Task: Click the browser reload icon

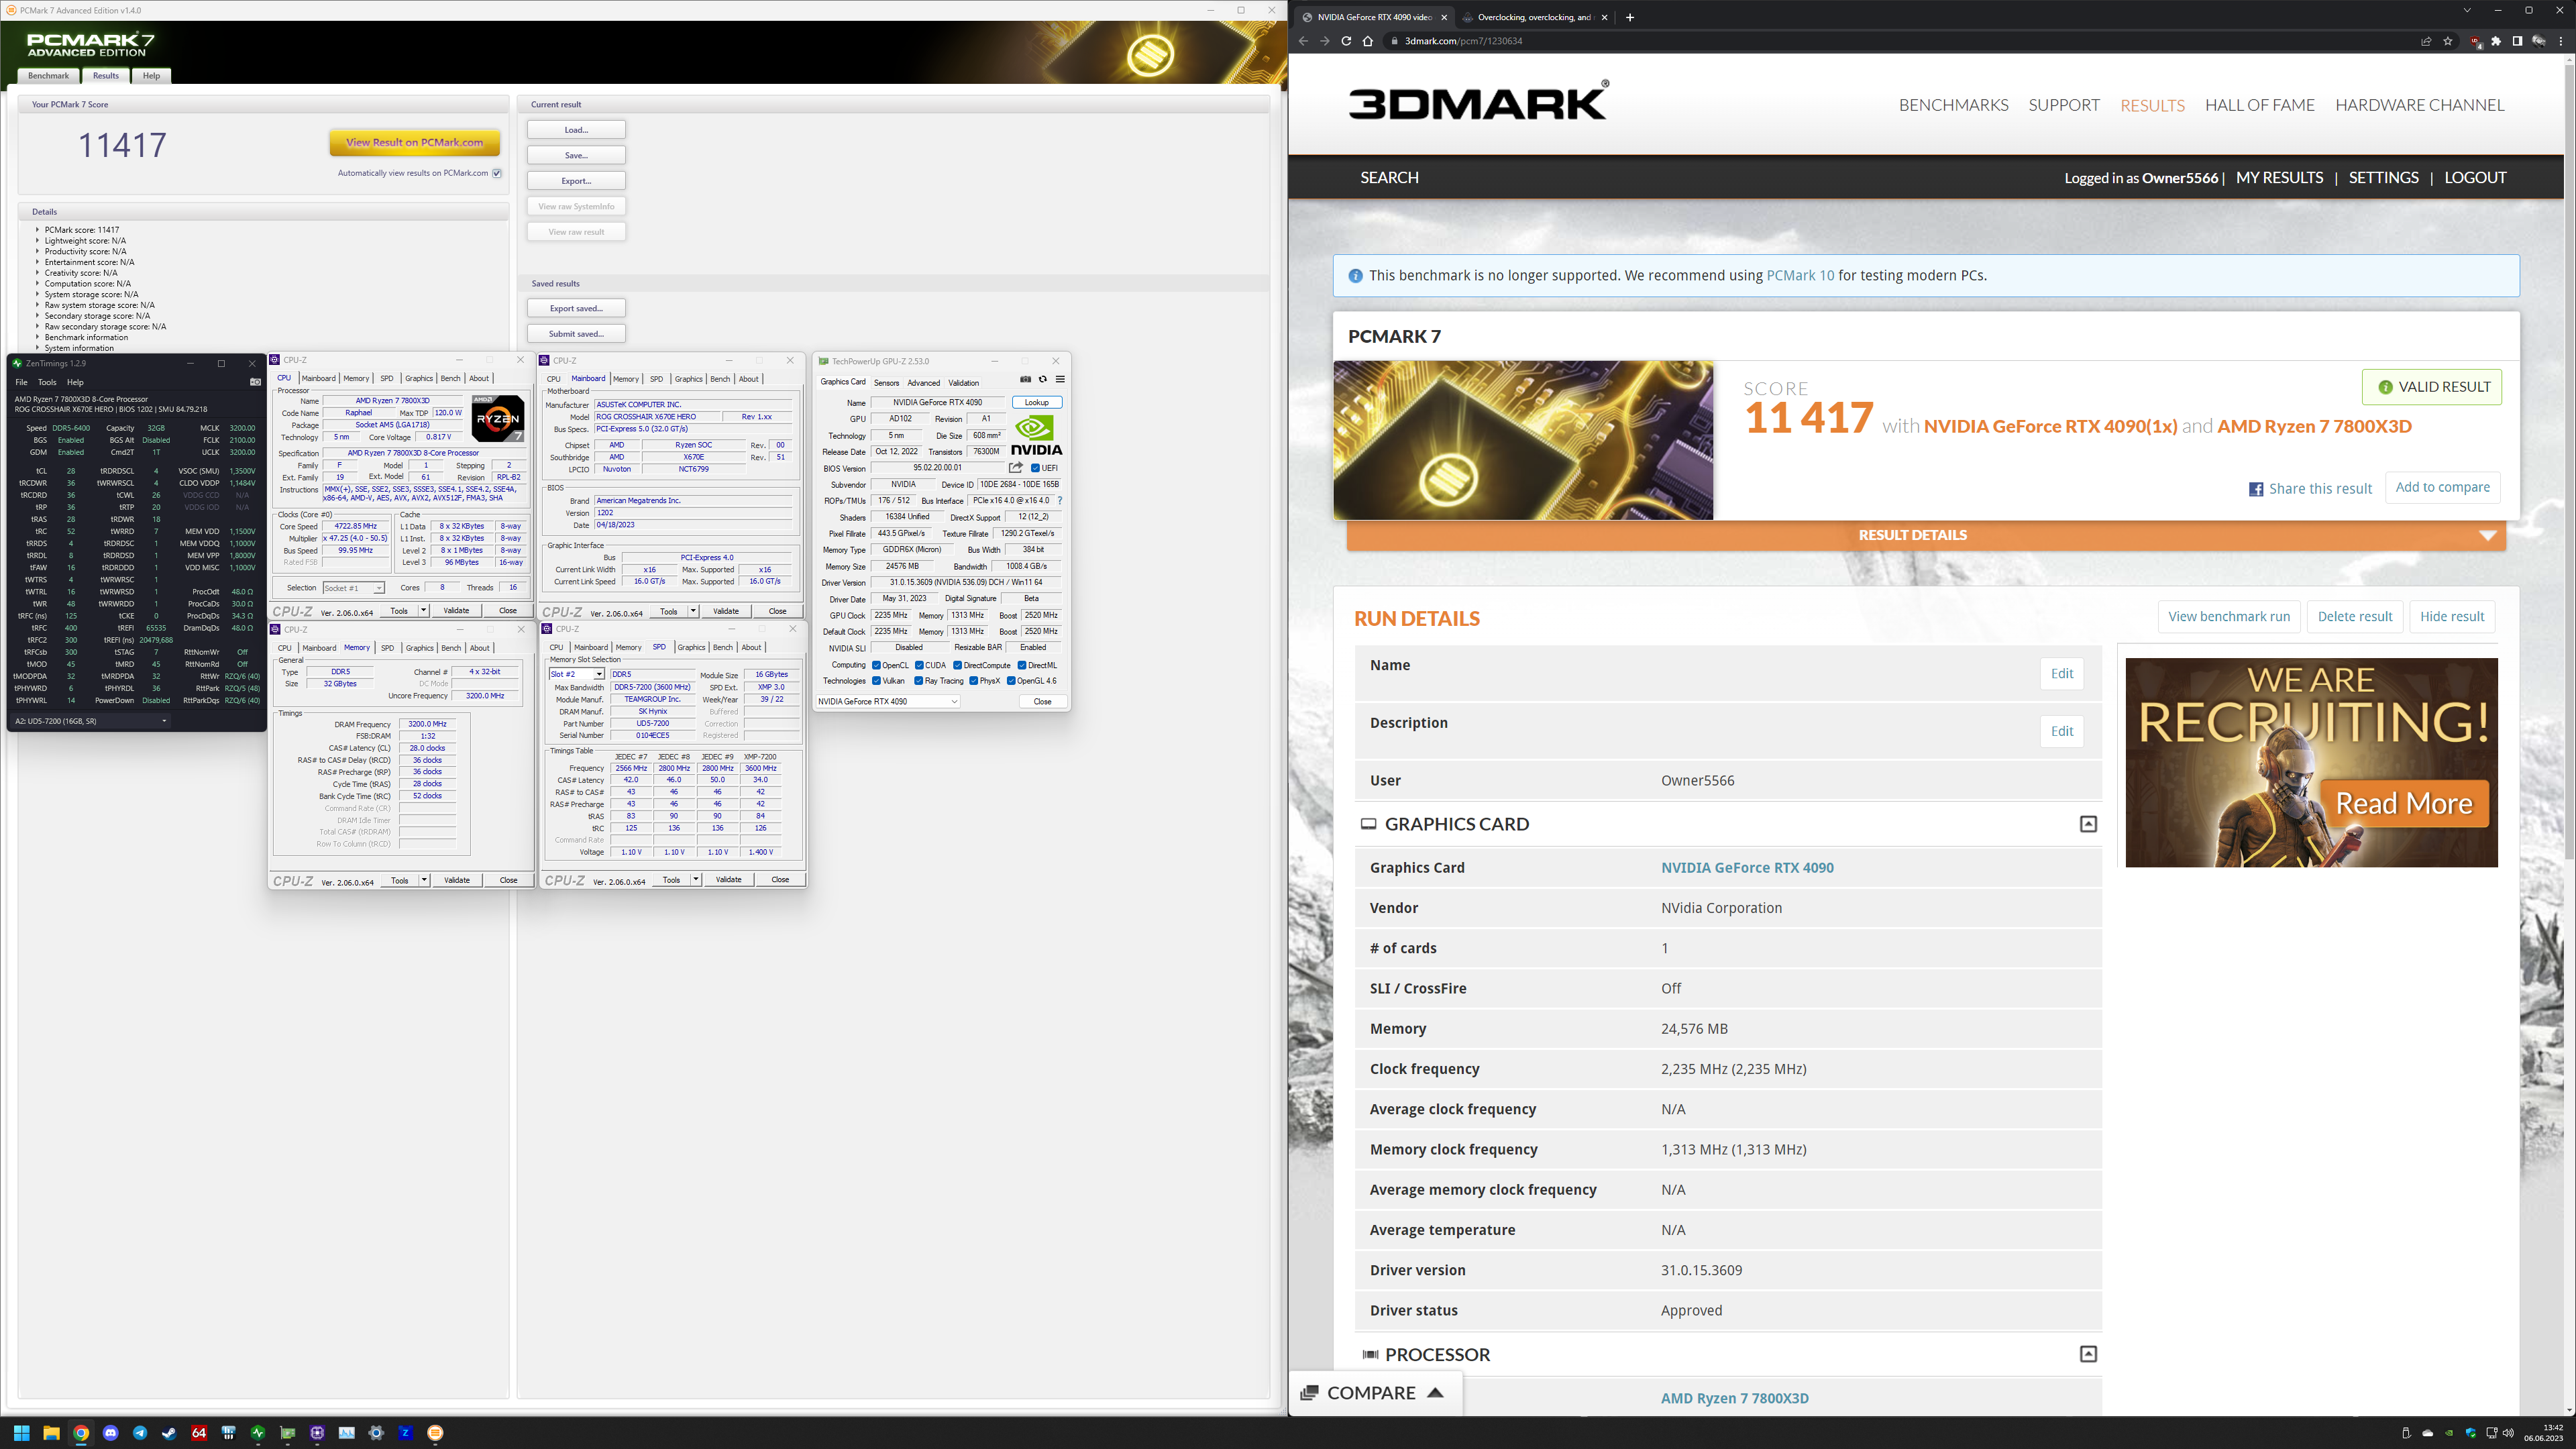Action: point(1346,41)
